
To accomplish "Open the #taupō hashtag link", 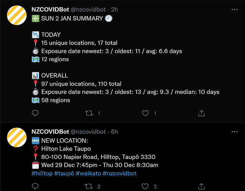I will 64,173.
